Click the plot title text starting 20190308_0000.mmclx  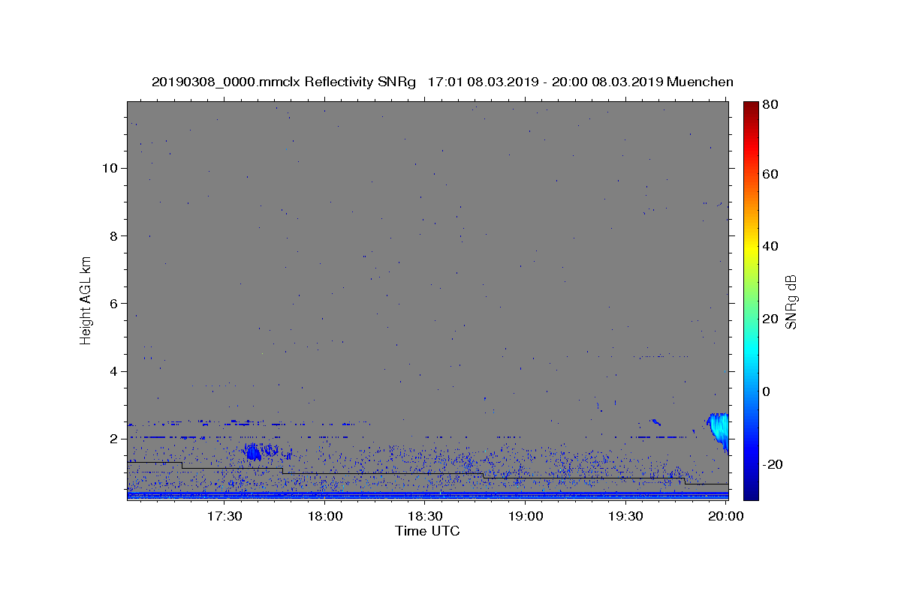[x=442, y=82]
